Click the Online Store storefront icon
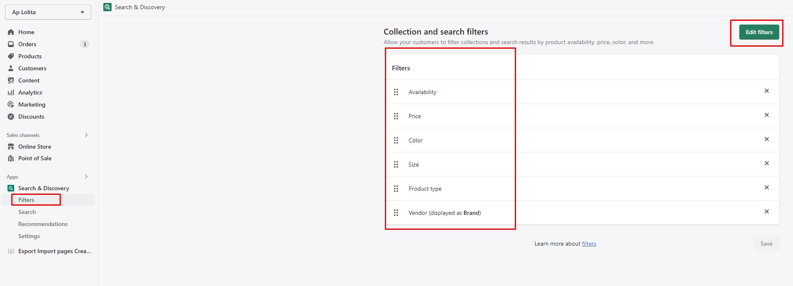 pyautogui.click(x=11, y=147)
